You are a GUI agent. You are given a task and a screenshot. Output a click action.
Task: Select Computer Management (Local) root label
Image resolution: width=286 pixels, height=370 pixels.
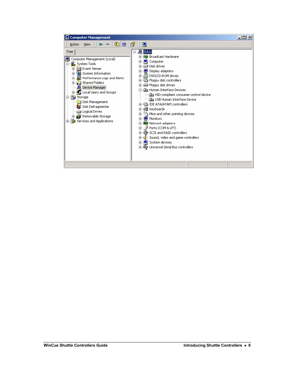[93, 59]
